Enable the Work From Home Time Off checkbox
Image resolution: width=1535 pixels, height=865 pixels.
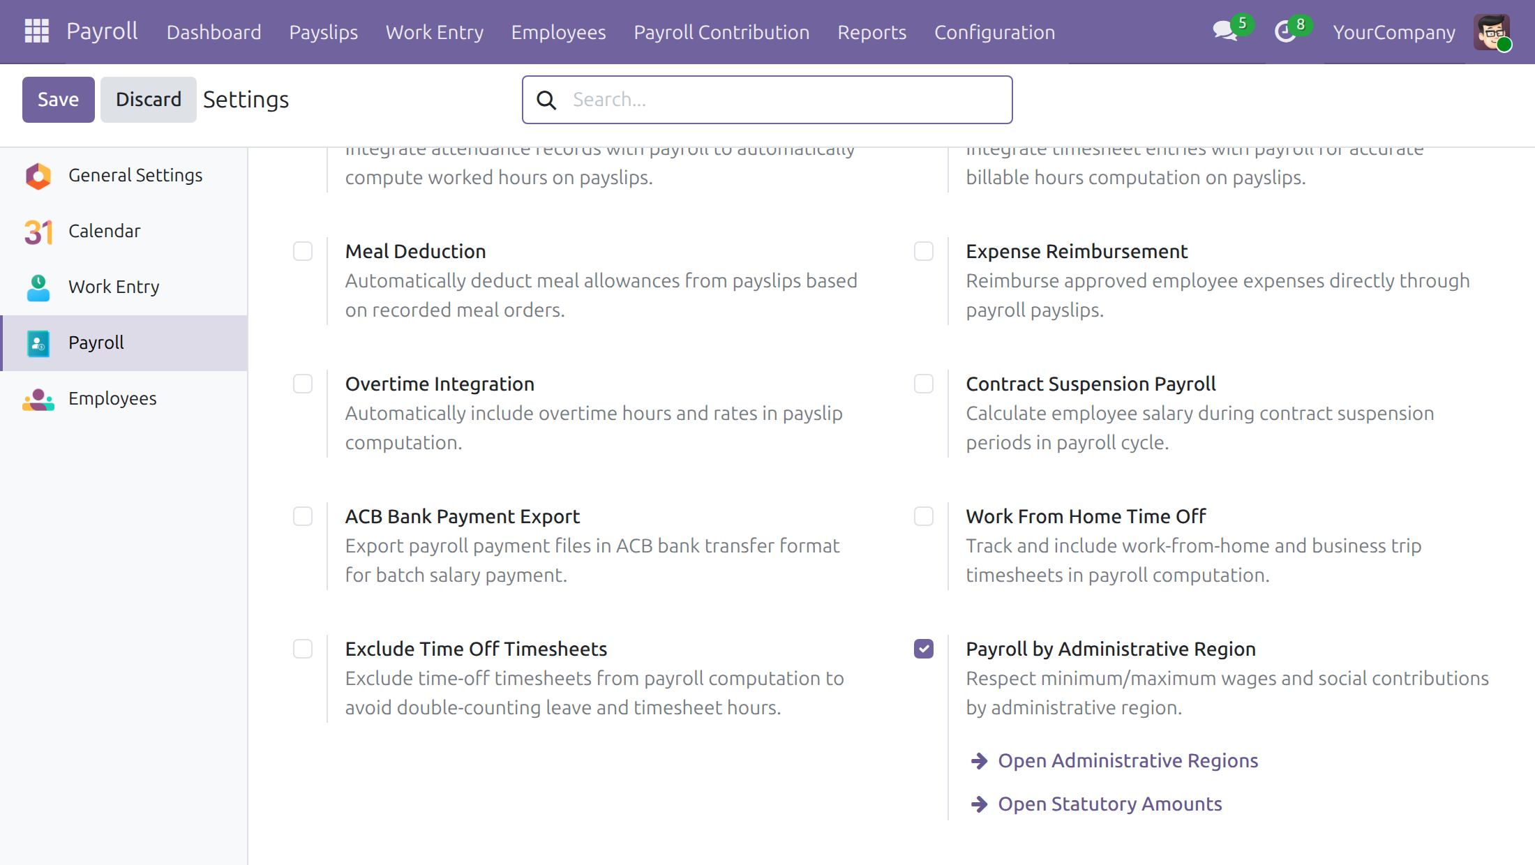(924, 516)
